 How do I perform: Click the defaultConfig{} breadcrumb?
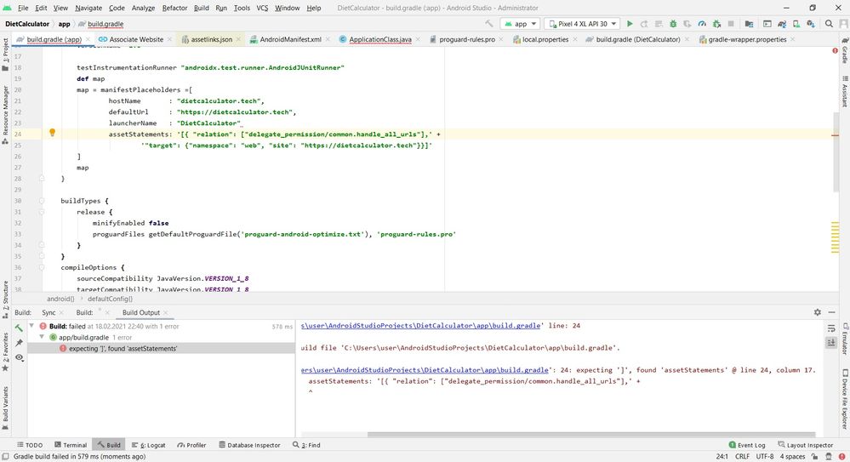pyautogui.click(x=110, y=299)
